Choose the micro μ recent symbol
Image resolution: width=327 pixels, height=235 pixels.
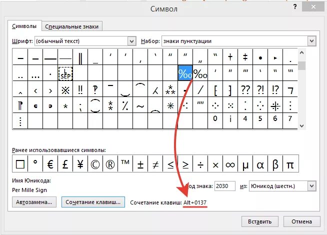245,164
